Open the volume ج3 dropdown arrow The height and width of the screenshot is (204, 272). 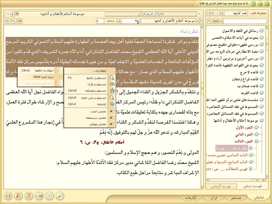[x=120, y=21]
